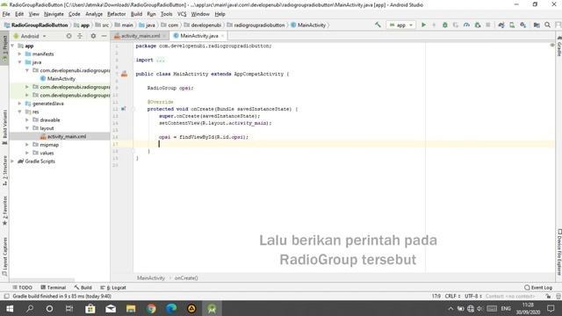Start debugging with the bug icon
The image size is (562, 316).
pyautogui.click(x=445, y=25)
